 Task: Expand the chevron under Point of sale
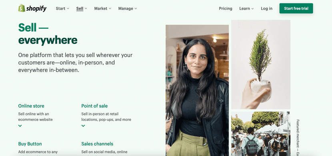(x=83, y=126)
